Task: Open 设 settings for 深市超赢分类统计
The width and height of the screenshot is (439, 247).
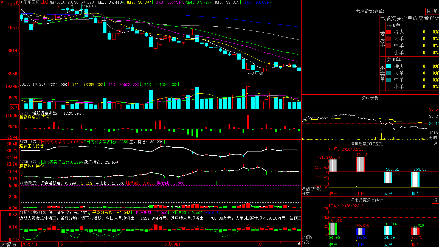Action: click(x=435, y=200)
